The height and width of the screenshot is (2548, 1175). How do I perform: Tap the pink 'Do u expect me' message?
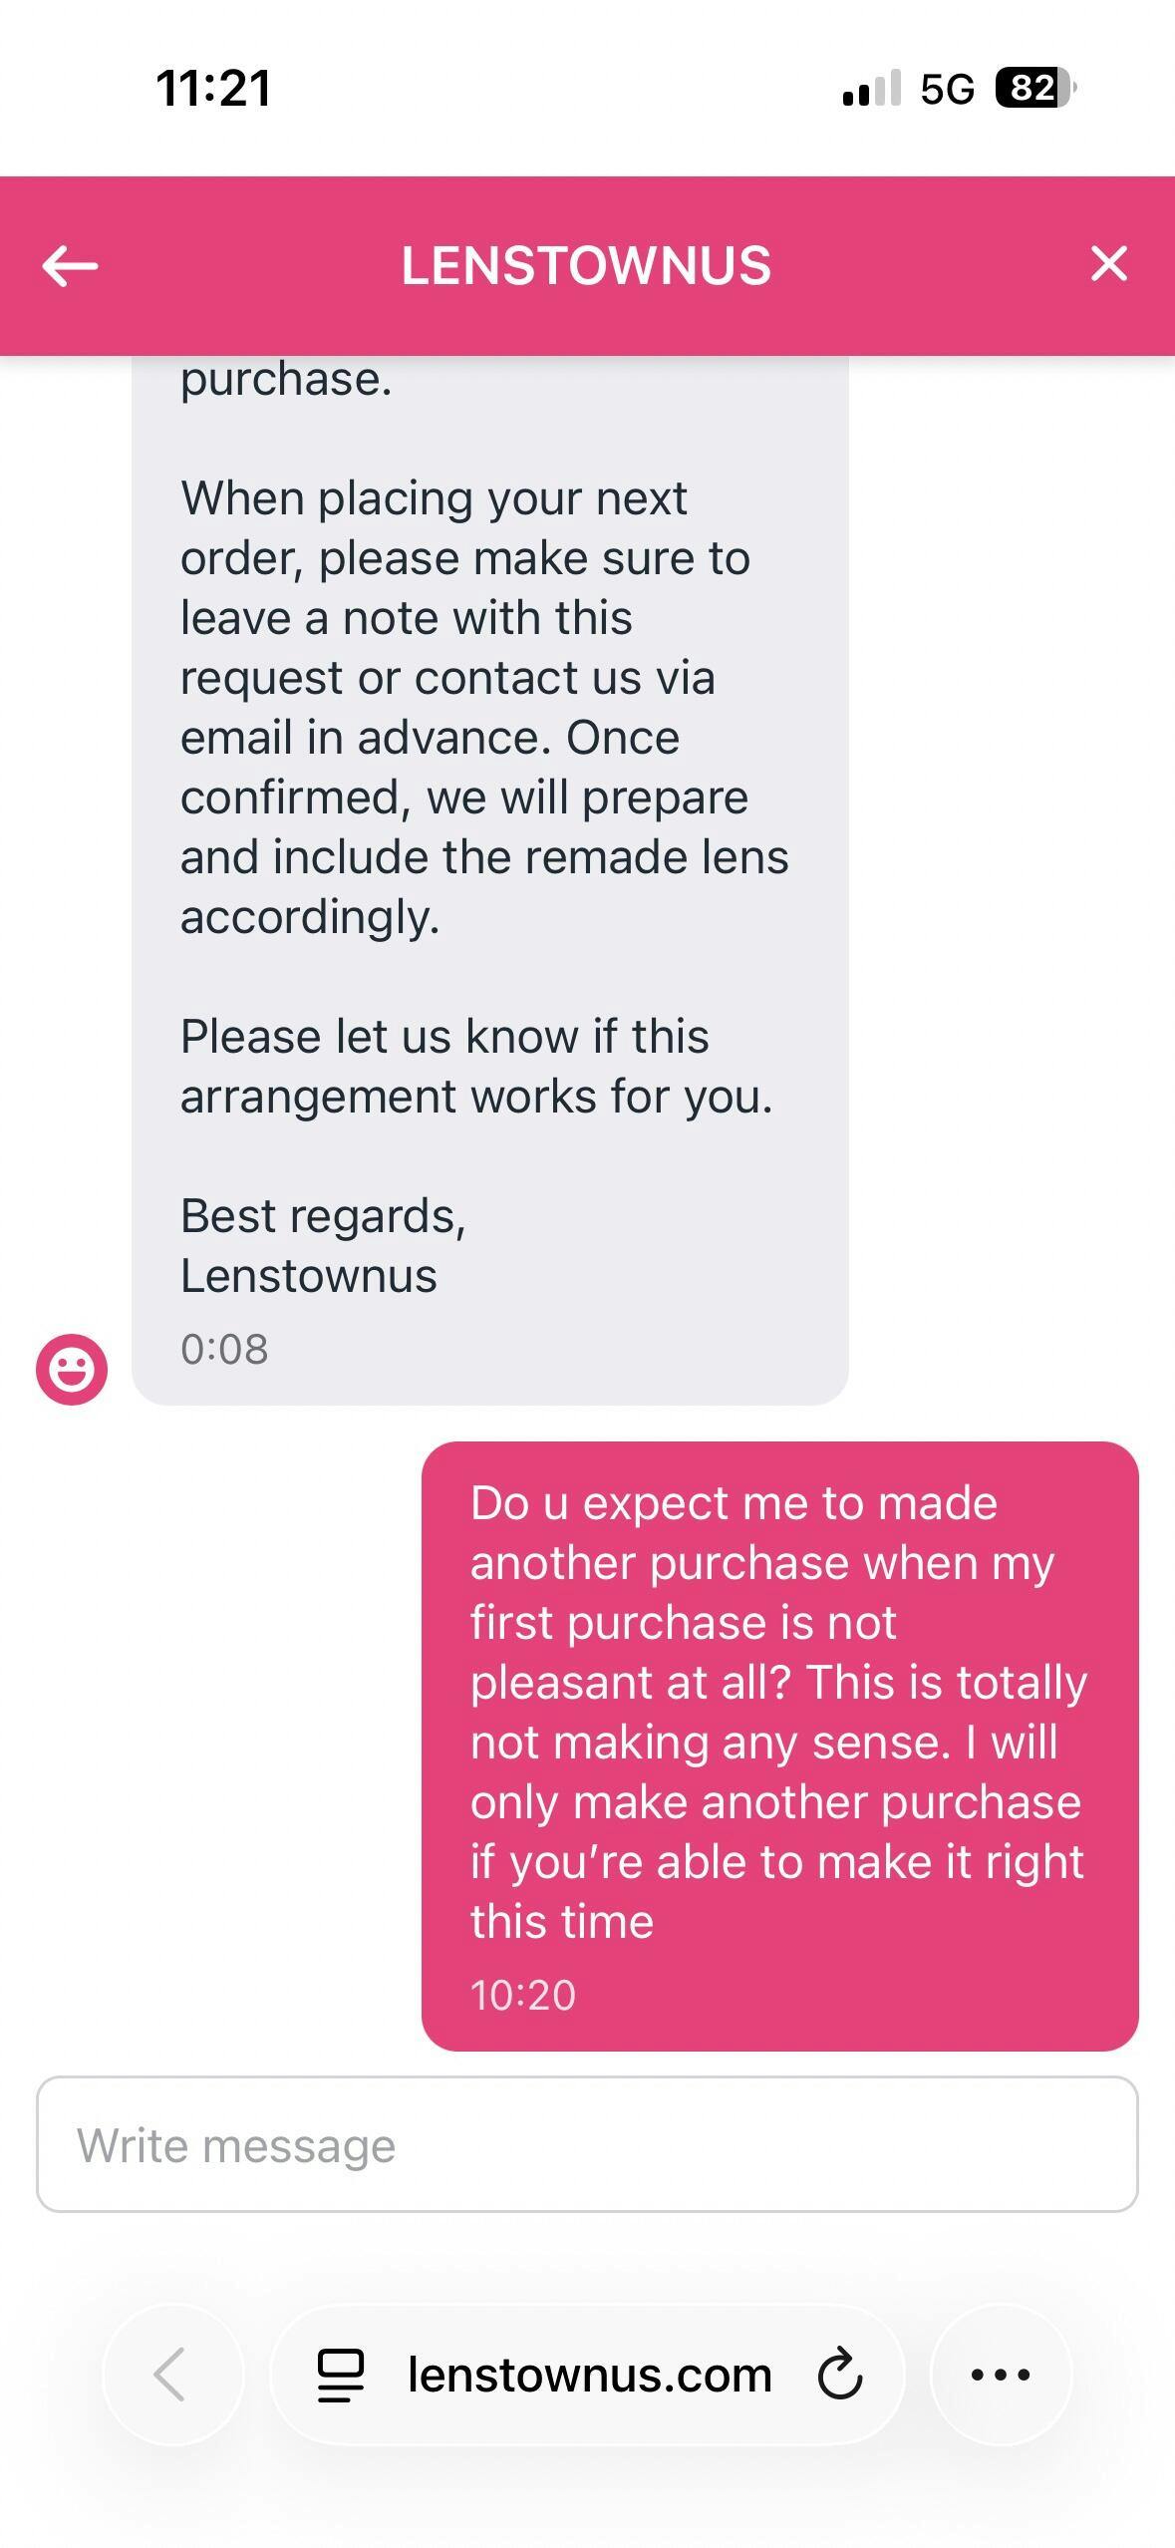coord(777,1712)
